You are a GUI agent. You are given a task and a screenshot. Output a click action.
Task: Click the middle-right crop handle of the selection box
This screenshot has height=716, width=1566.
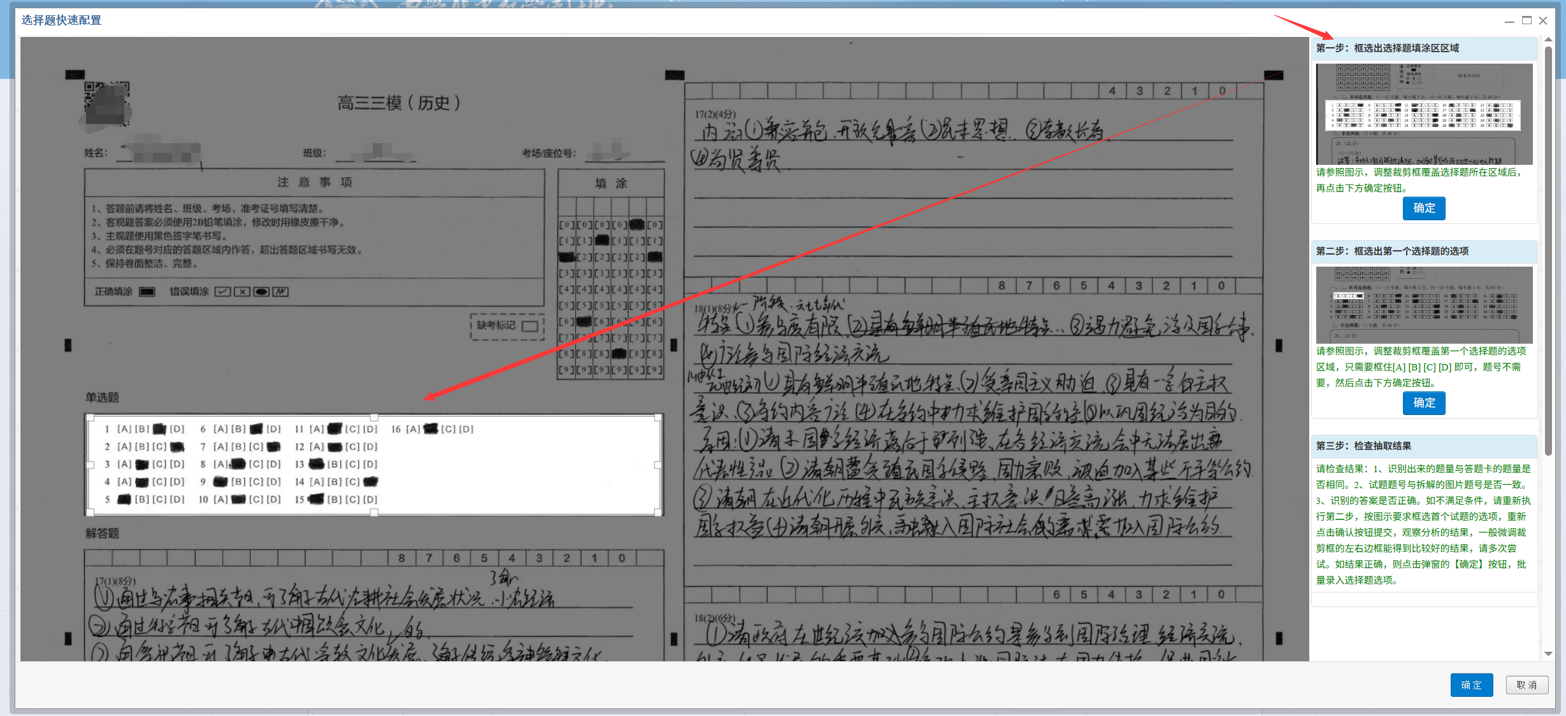658,465
